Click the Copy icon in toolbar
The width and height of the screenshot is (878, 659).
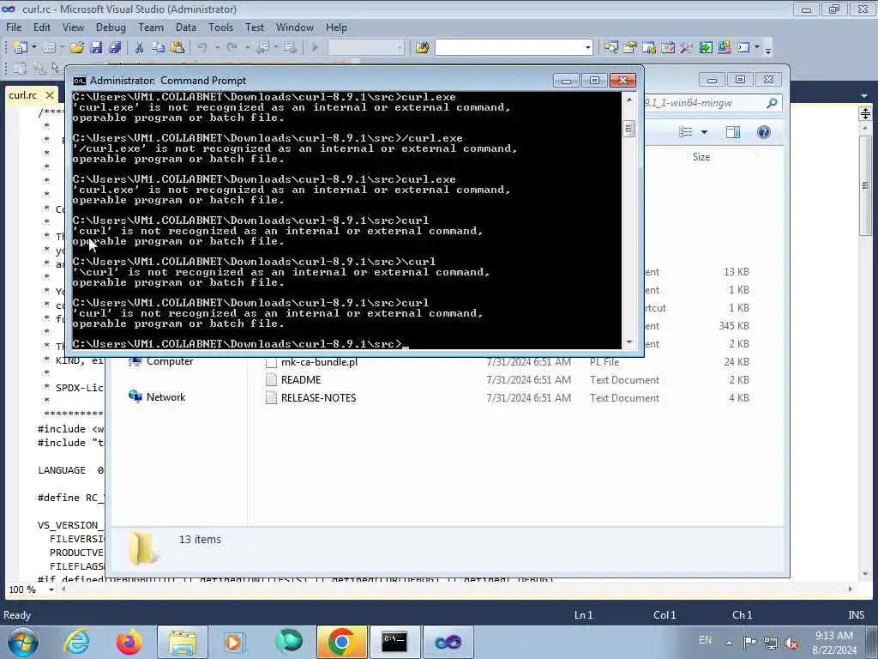(x=159, y=48)
